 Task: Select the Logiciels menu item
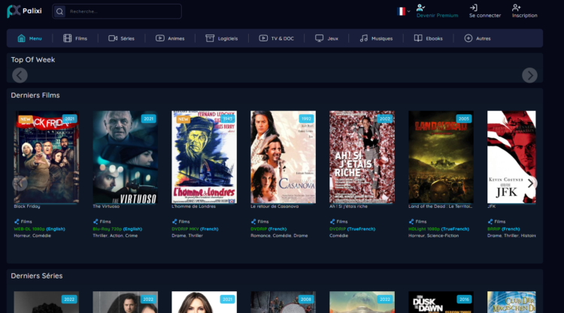(x=222, y=38)
